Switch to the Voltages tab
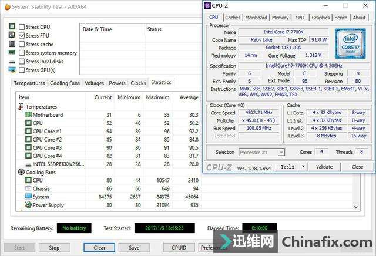 94,83
